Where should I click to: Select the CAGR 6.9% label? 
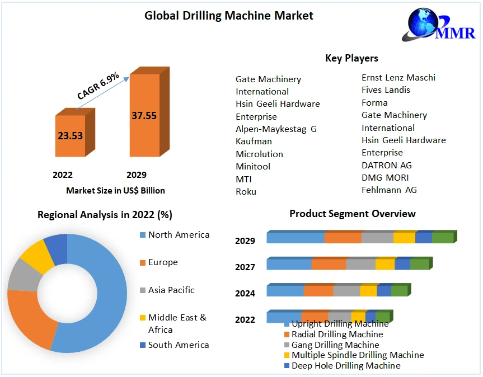pyautogui.click(x=98, y=87)
